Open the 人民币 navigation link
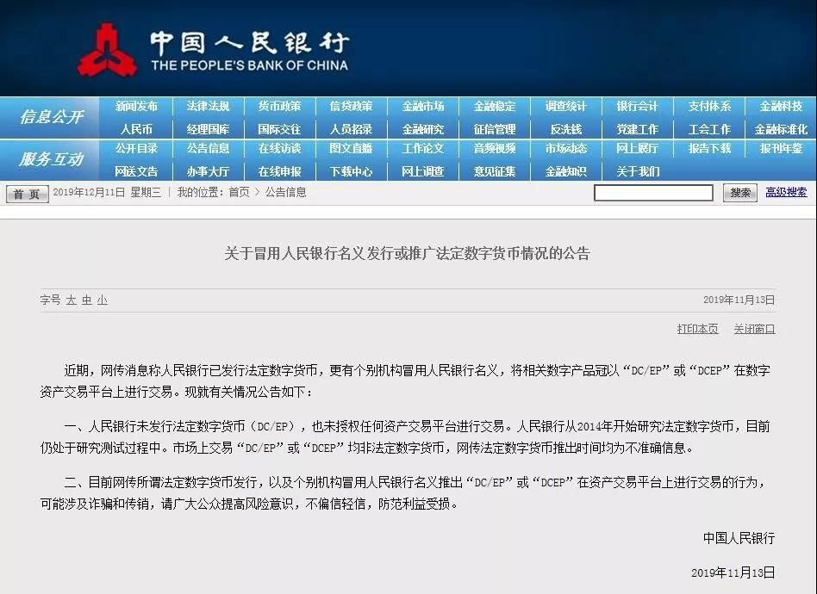 [136, 129]
